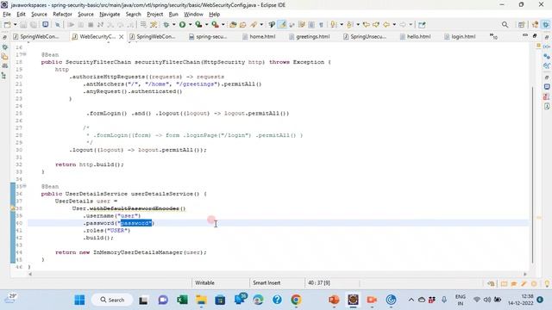Click the taskbar Search box

[112, 300]
